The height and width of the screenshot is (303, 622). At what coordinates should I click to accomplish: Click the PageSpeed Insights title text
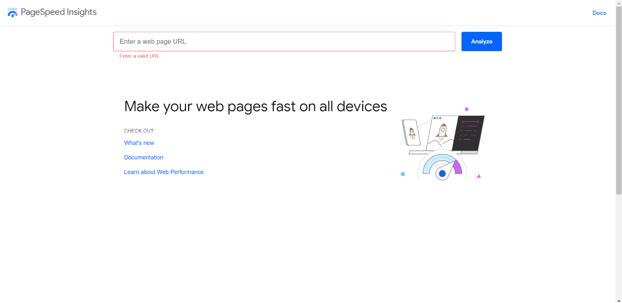click(x=59, y=12)
